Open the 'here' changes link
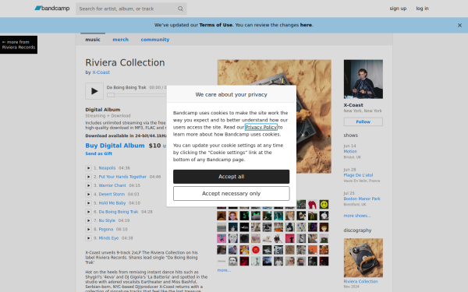This screenshot has width=468, height=292. point(306,25)
